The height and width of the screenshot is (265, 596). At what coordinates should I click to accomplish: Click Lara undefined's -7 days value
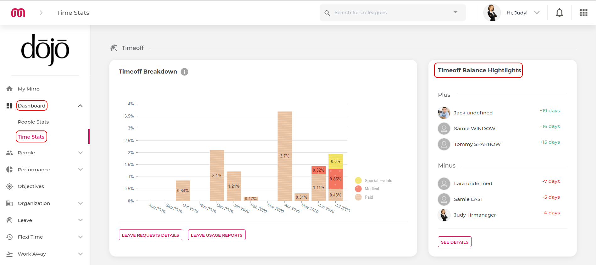(551, 181)
